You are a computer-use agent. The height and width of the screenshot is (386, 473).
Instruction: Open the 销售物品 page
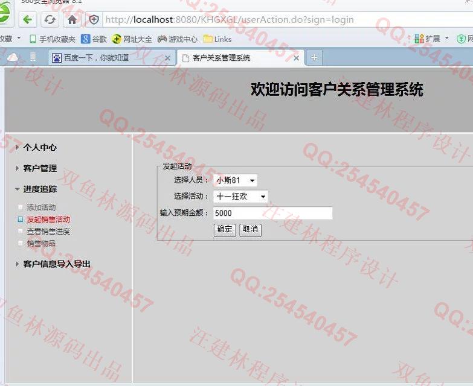(41, 243)
